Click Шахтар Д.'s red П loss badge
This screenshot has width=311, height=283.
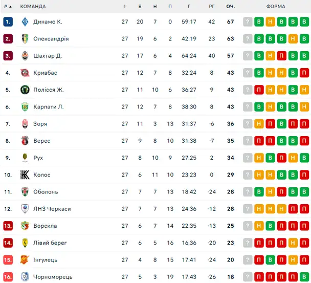(x=281, y=56)
